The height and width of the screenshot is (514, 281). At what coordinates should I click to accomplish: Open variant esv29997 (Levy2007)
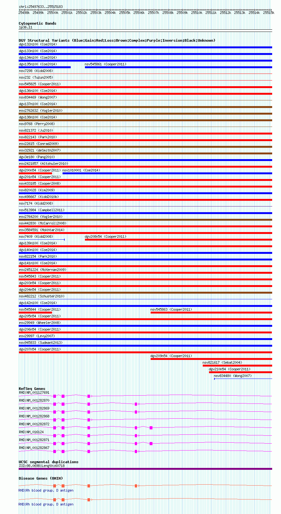pyautogui.click(x=37, y=336)
